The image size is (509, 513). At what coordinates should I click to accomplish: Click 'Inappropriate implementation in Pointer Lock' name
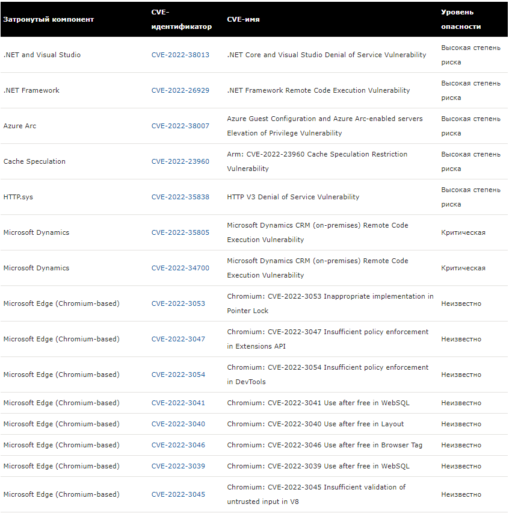330,303
